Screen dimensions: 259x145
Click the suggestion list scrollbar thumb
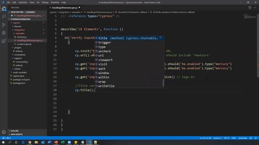pyautogui.click(x=163, y=83)
